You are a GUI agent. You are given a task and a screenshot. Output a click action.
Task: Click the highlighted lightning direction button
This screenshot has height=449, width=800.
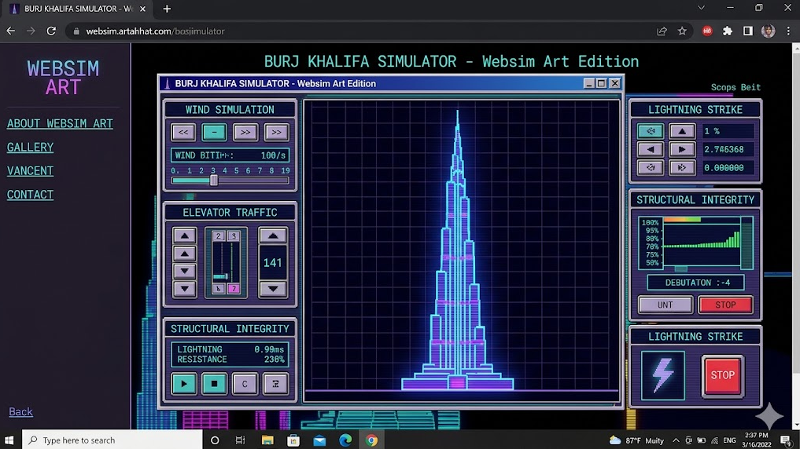click(651, 131)
